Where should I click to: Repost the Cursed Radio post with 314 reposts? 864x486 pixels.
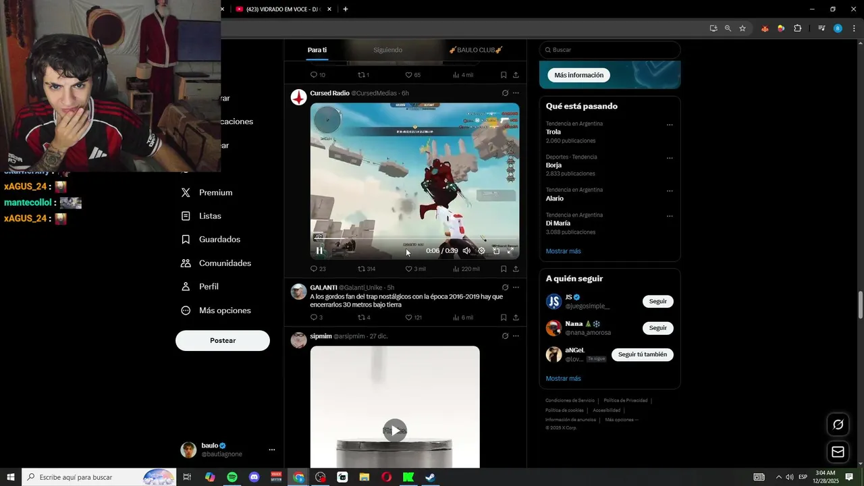pyautogui.click(x=366, y=269)
